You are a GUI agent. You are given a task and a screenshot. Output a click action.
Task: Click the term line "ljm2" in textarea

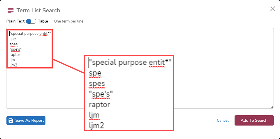click(x=13, y=65)
